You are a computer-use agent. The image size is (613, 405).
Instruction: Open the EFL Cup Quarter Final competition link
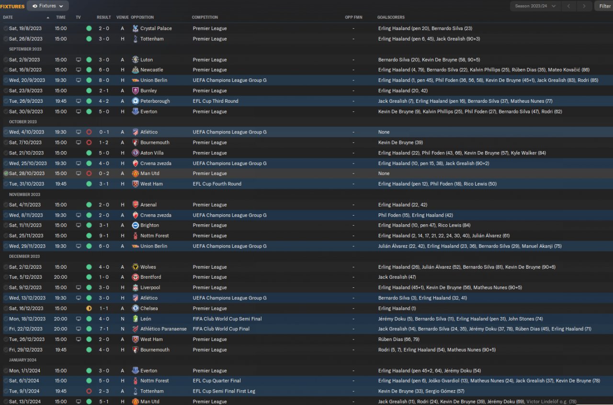217,381
